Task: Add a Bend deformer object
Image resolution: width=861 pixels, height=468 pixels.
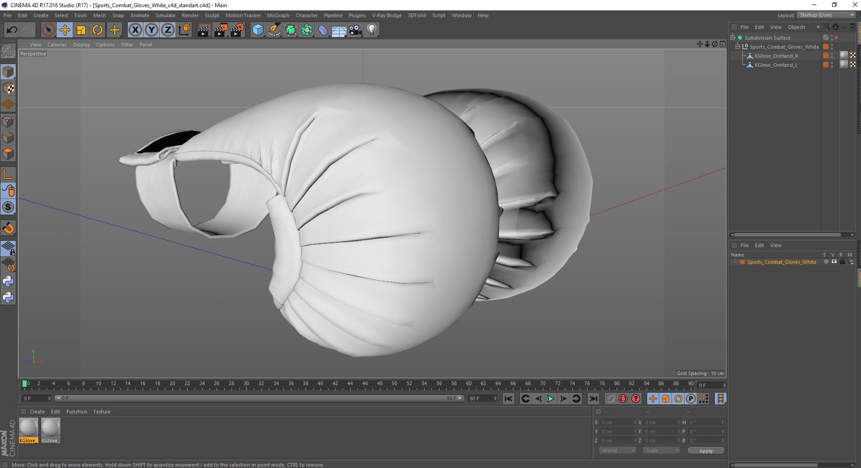Action: 323,30
